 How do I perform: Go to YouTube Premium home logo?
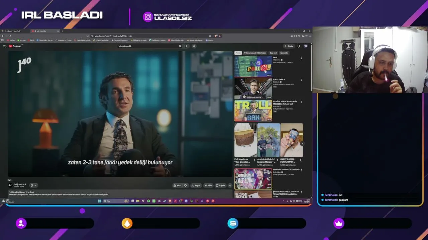[15, 46]
